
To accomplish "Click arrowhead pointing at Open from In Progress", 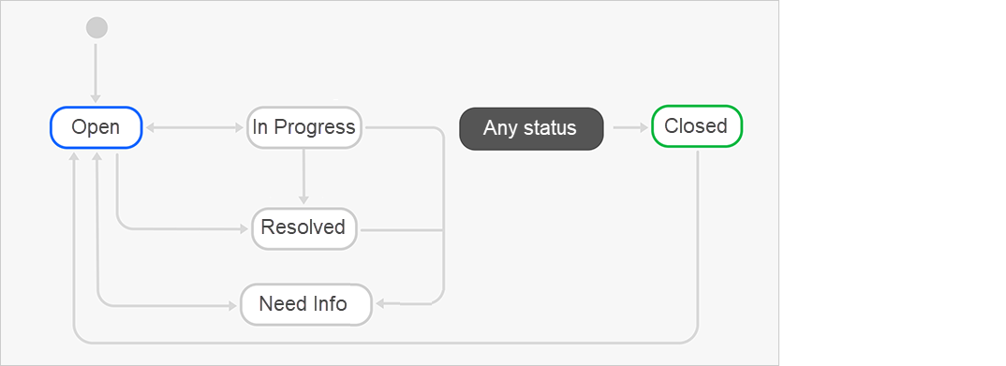I will [151, 127].
